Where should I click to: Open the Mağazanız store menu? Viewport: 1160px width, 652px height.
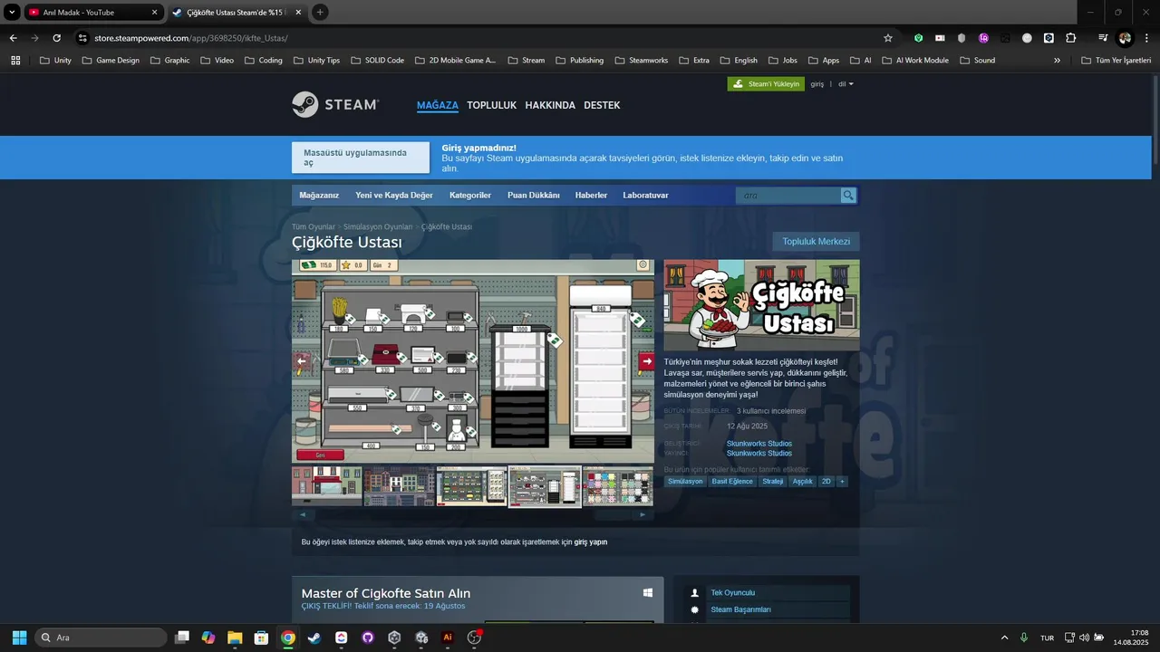pyautogui.click(x=319, y=195)
